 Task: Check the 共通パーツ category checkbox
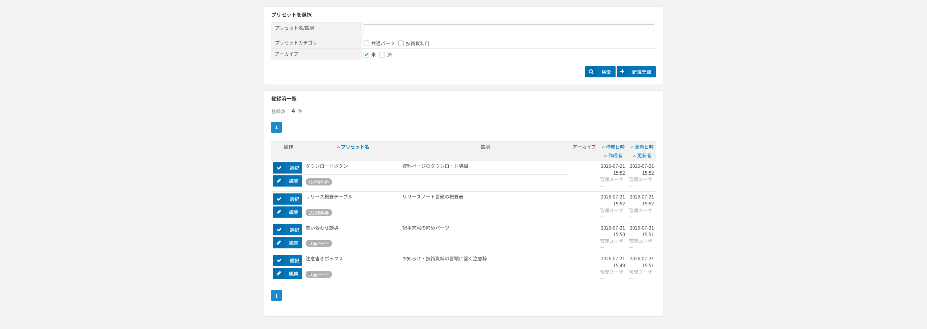coord(366,43)
